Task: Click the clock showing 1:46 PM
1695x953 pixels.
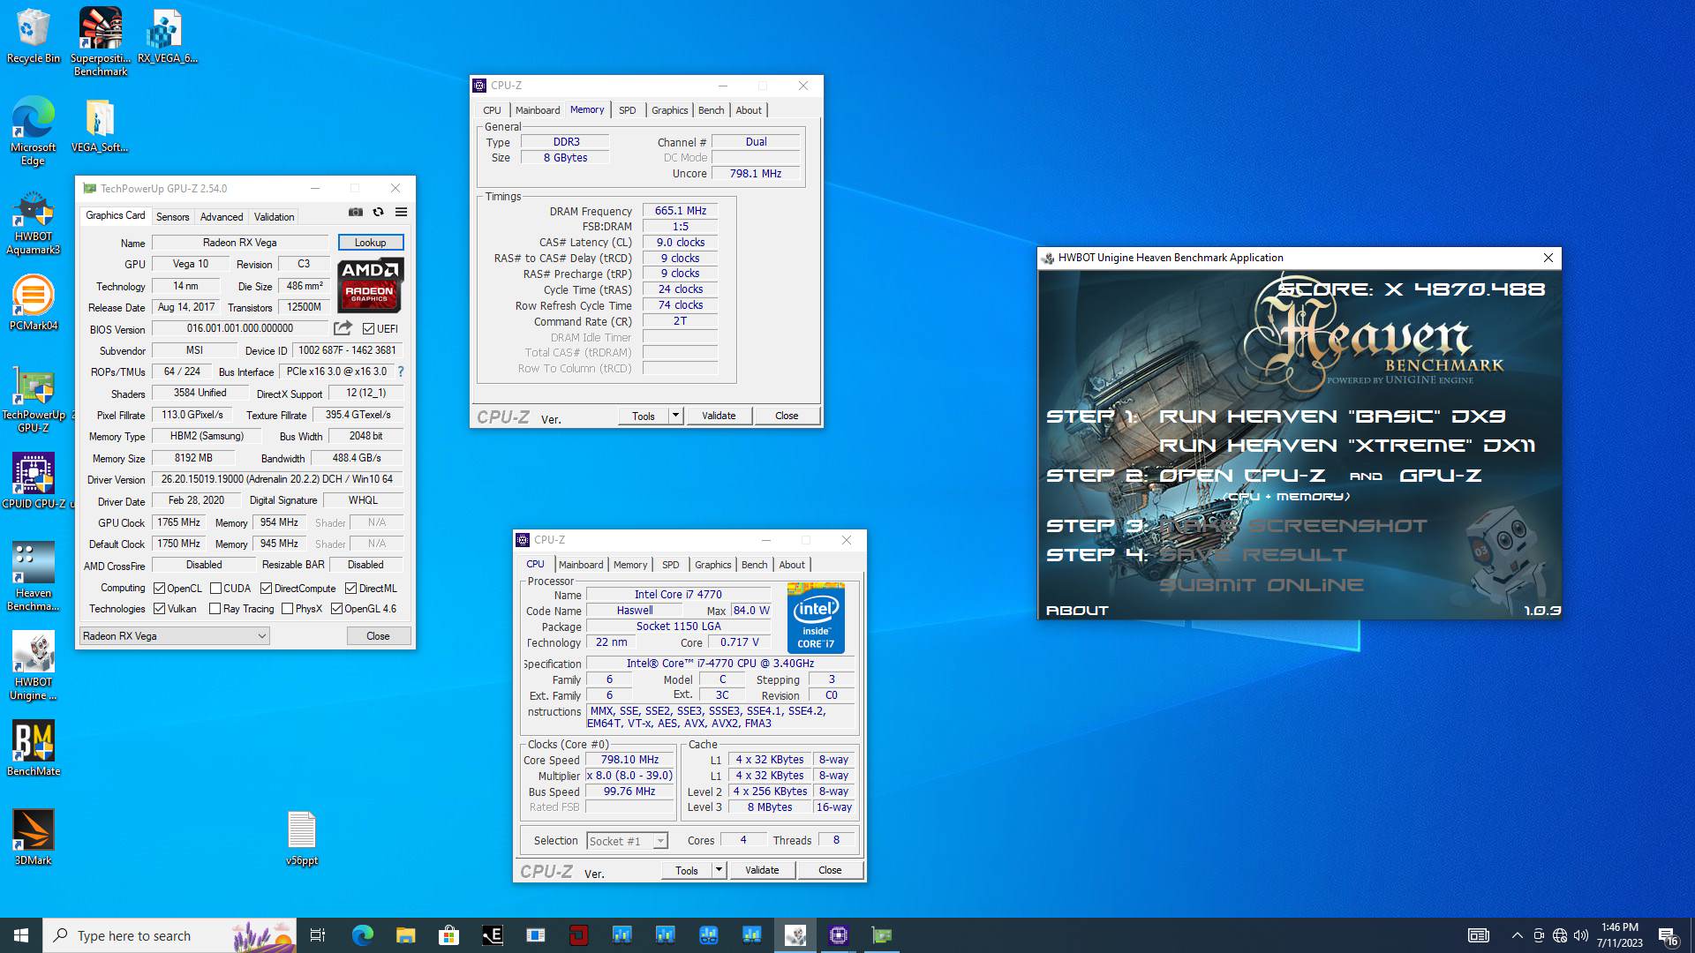Action: pyautogui.click(x=1619, y=935)
